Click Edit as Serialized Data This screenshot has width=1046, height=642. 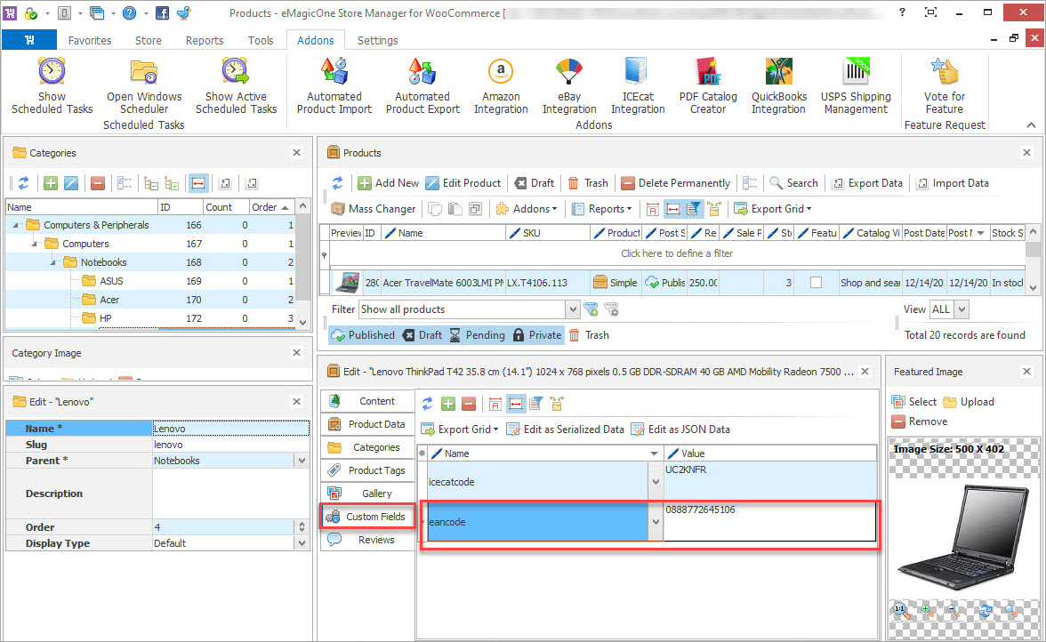[565, 429]
